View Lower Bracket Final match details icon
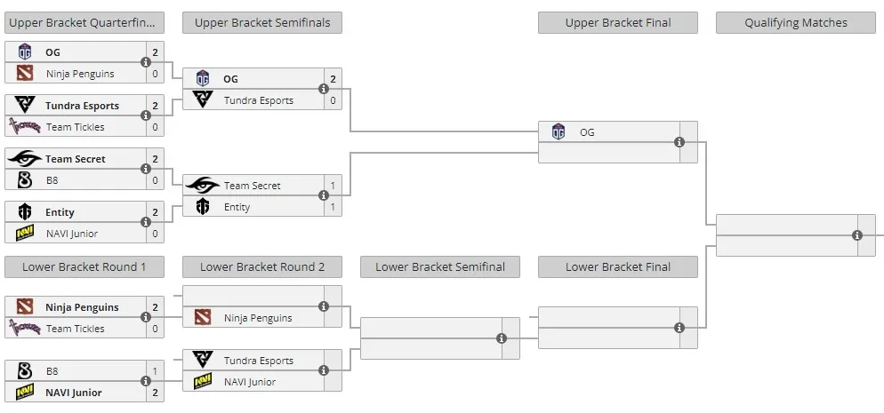The width and height of the screenshot is (884, 413). coord(679,328)
